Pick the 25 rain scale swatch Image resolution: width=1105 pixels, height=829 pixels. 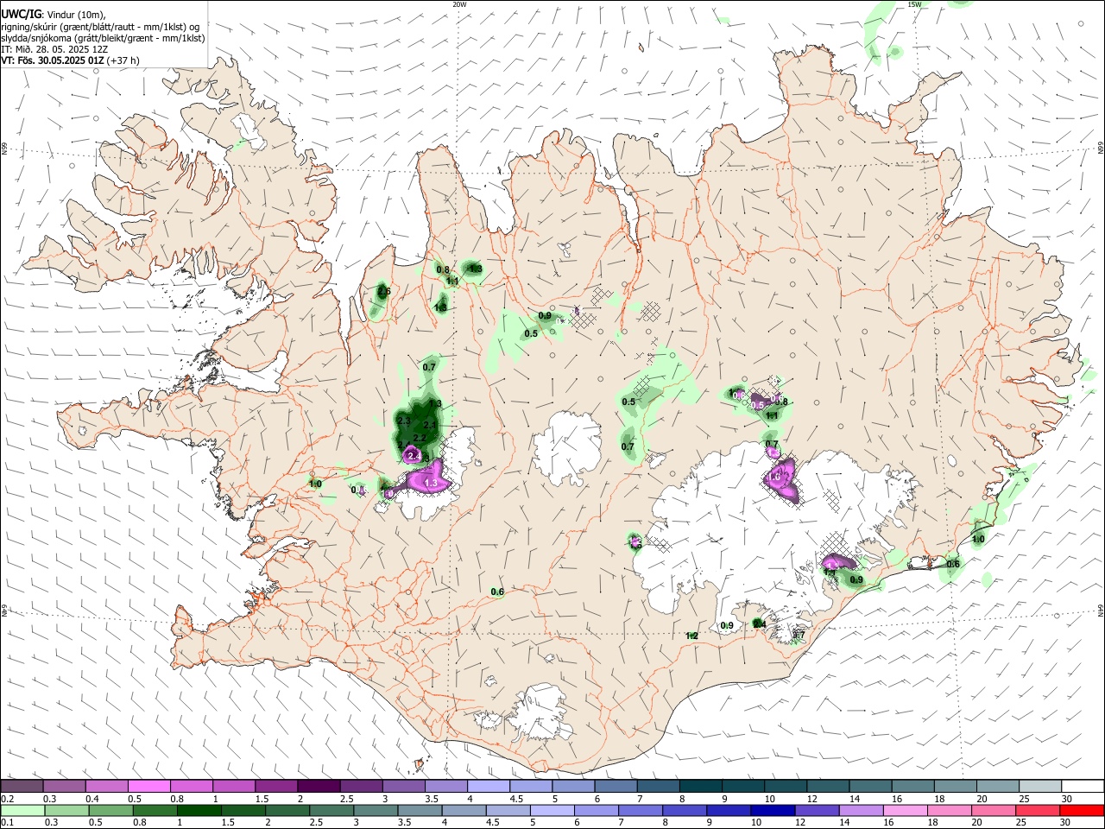pos(1039,810)
